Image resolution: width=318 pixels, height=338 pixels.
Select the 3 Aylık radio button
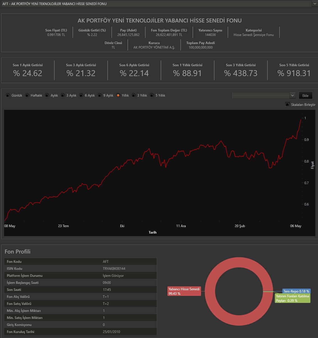[x=63, y=95]
